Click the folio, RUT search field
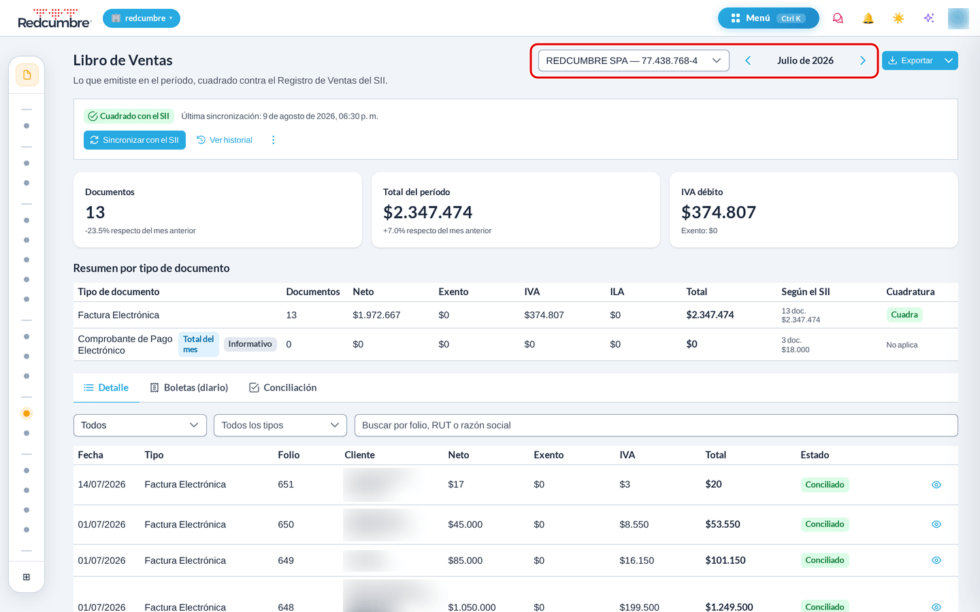This screenshot has height=612, width=980. point(656,426)
